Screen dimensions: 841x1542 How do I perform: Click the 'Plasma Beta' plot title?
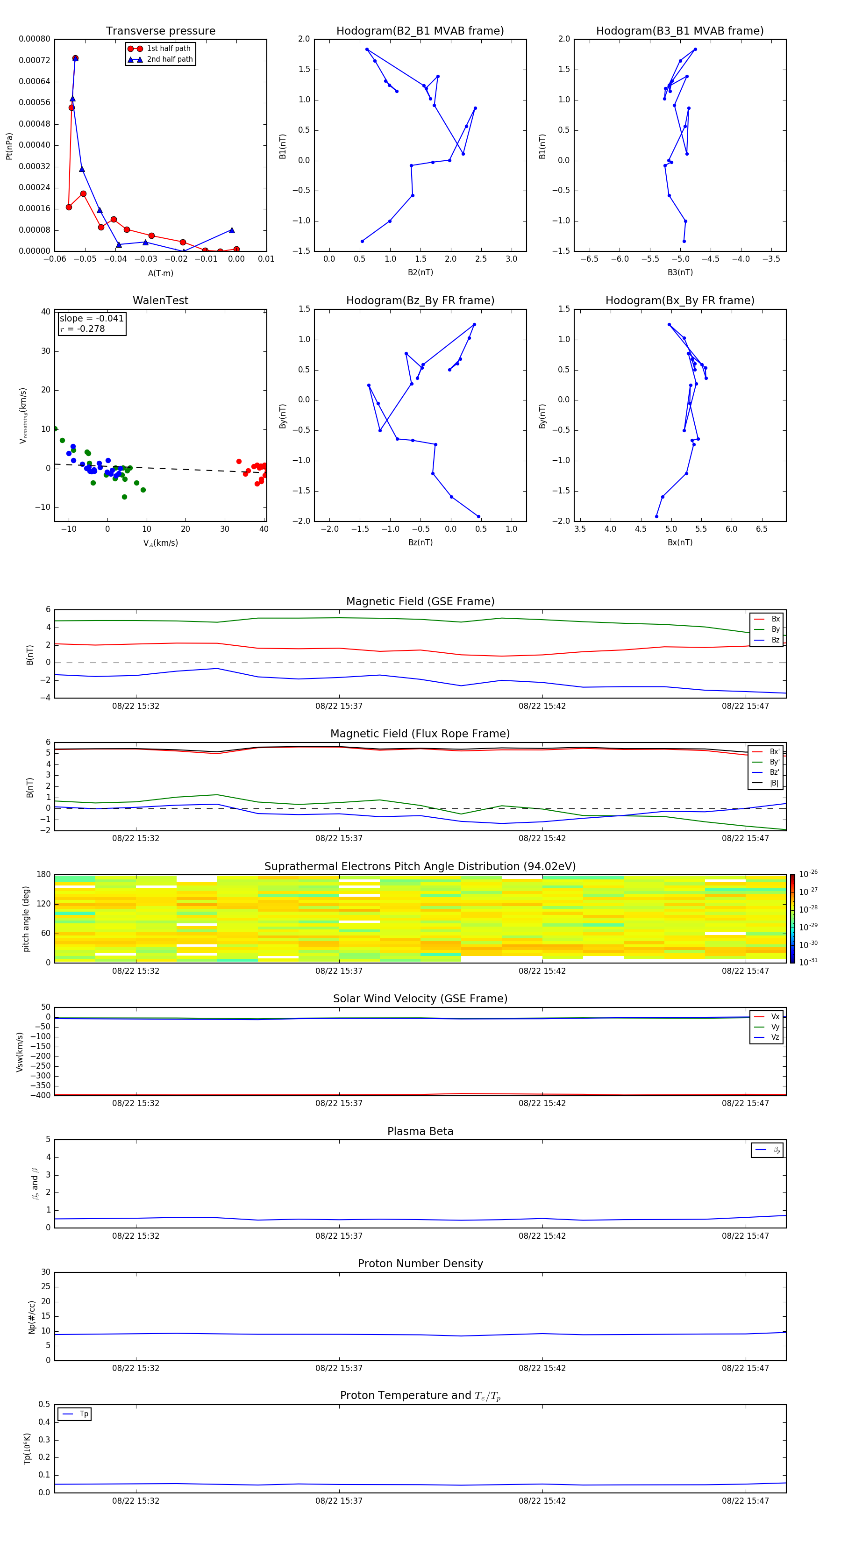tap(420, 1131)
